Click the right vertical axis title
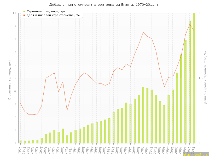This screenshot has width=209, height=156. pos(205,78)
